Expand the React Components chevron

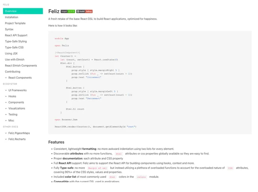click(6, 78)
